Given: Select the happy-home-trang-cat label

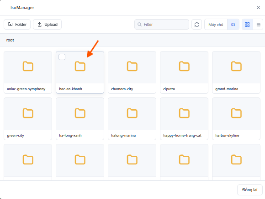Looking at the screenshot, I should tap(182, 136).
